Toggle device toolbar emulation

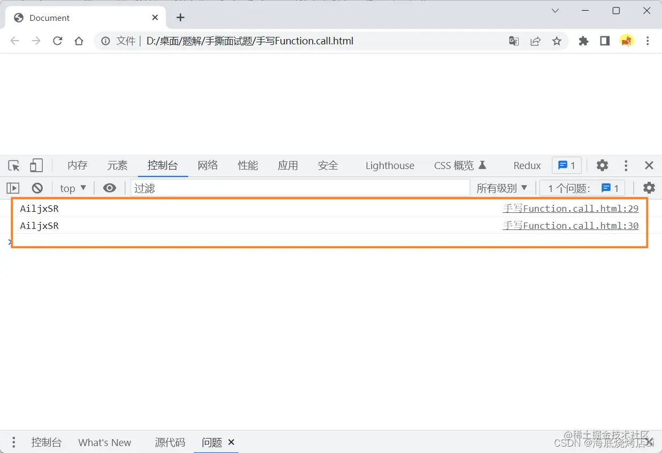pos(36,166)
